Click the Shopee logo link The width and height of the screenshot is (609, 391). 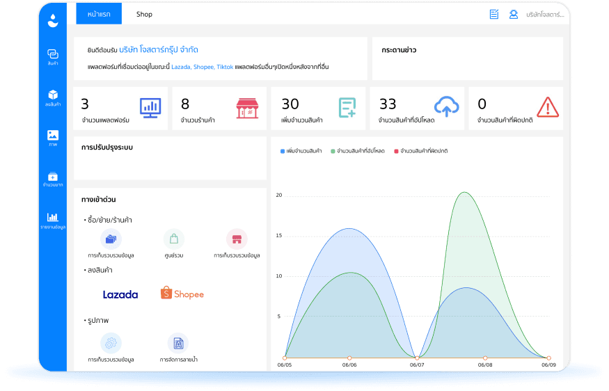tap(182, 294)
